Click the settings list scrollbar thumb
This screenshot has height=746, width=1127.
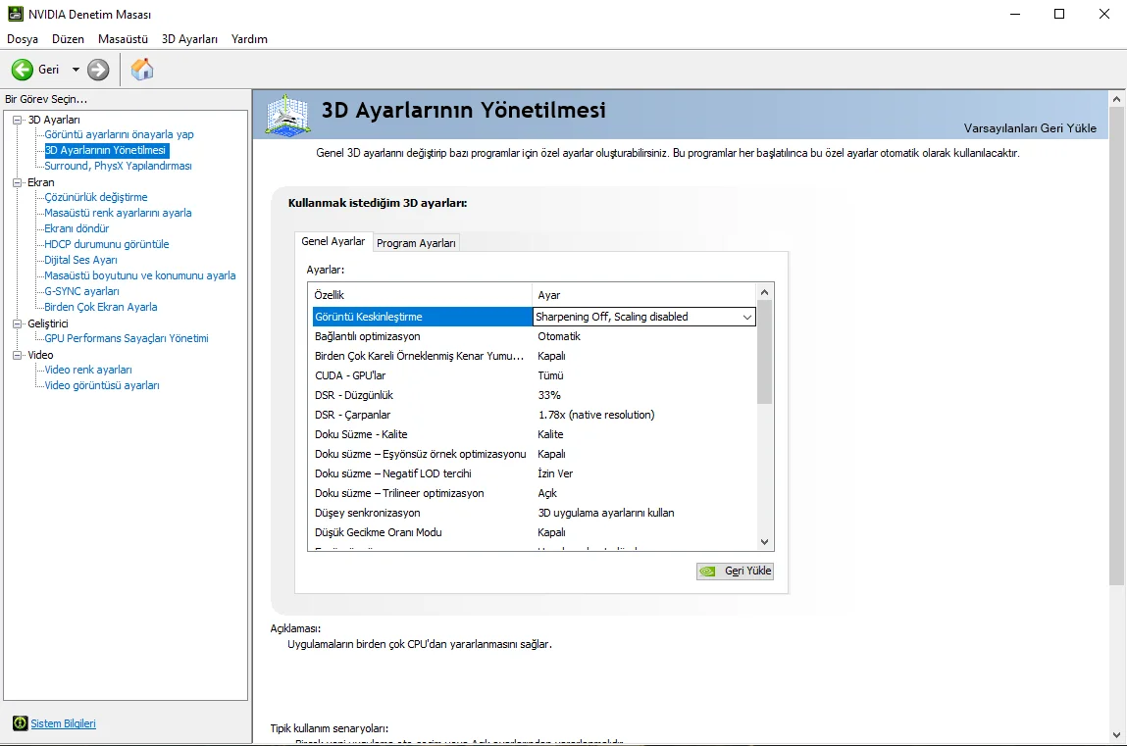point(765,352)
